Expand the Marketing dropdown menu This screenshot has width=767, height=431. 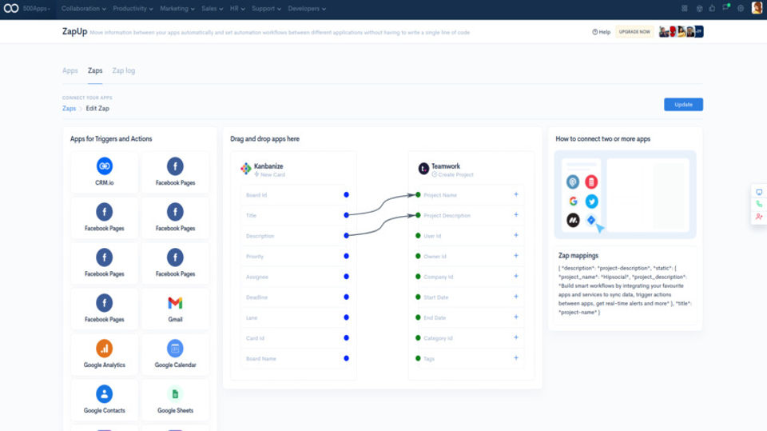(x=177, y=9)
